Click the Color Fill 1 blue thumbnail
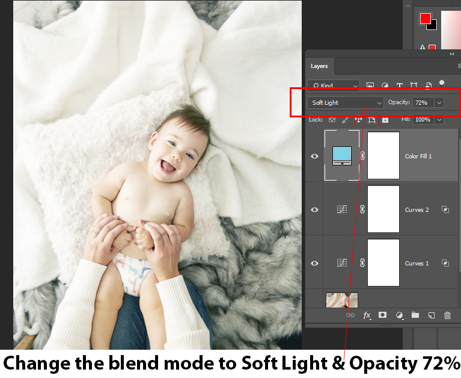Viewport: 461px width, 378px height. click(342, 156)
